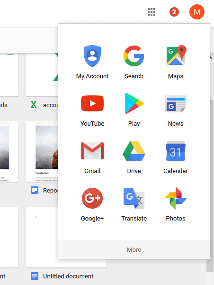Open the Google News icon

click(x=176, y=103)
